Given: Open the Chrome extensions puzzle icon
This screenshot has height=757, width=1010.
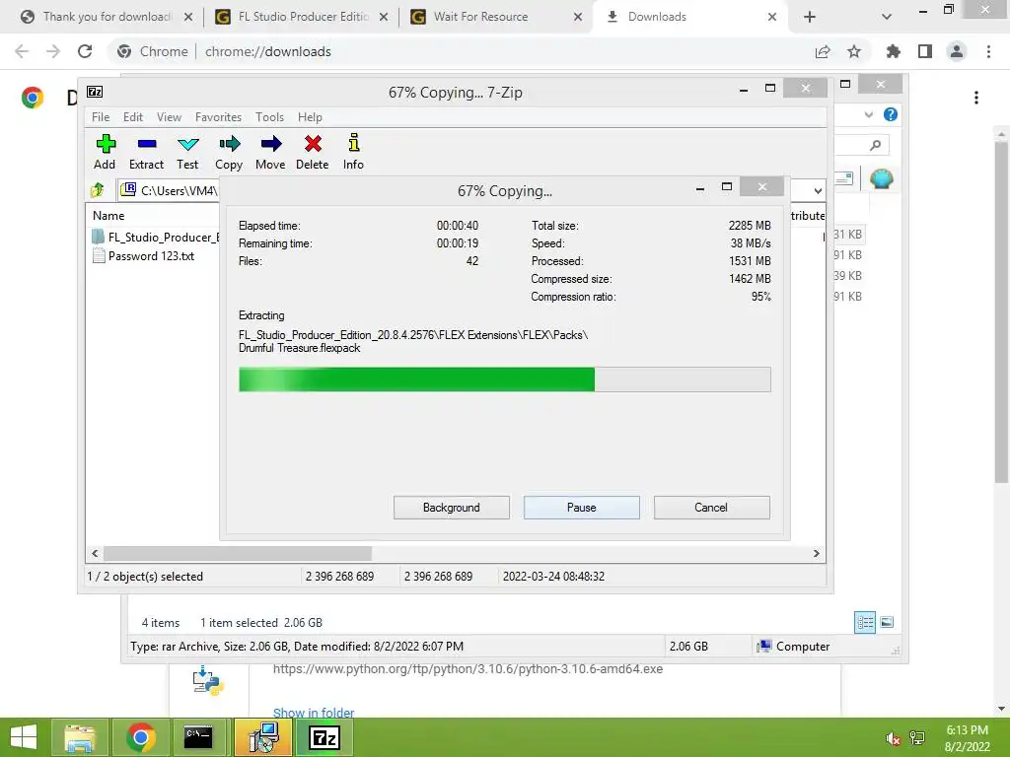Looking at the screenshot, I should tap(893, 51).
